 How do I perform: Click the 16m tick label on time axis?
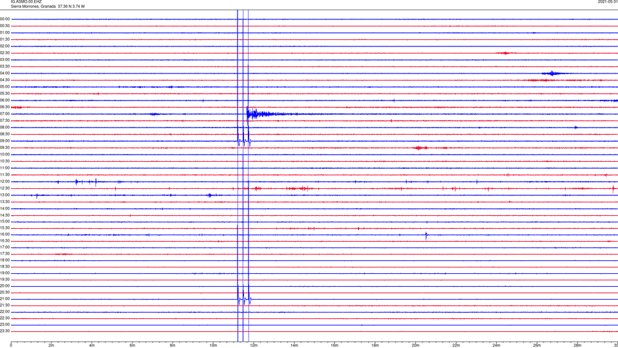tap(335, 345)
